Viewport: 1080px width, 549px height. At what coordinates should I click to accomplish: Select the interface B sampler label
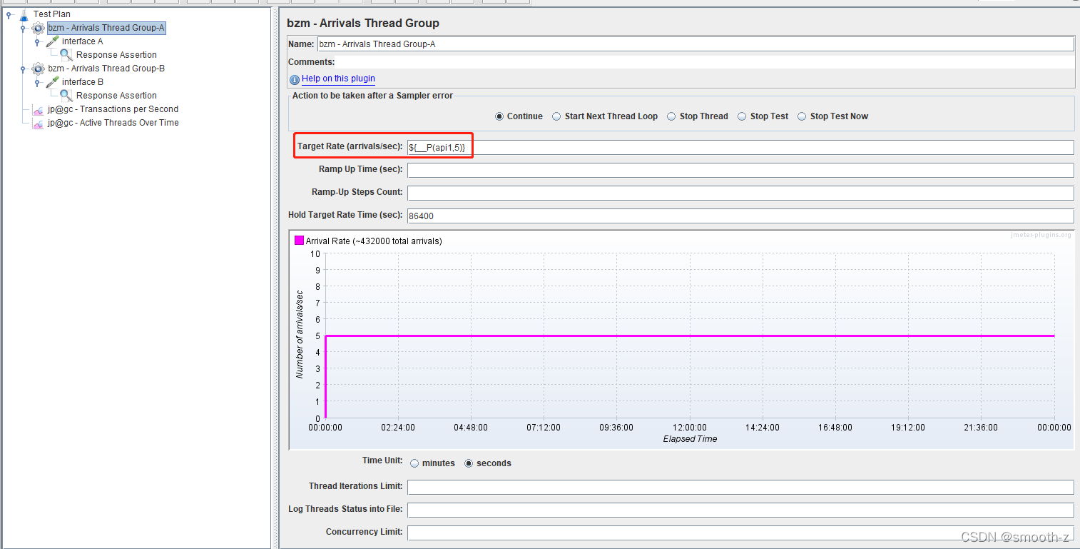83,82
